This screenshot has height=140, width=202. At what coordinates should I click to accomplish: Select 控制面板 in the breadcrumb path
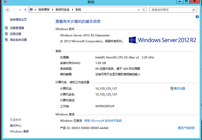tap(44, 10)
